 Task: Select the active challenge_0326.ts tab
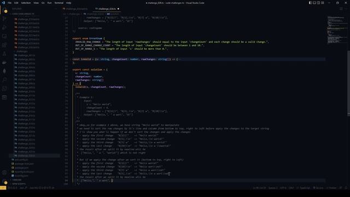point(107,9)
